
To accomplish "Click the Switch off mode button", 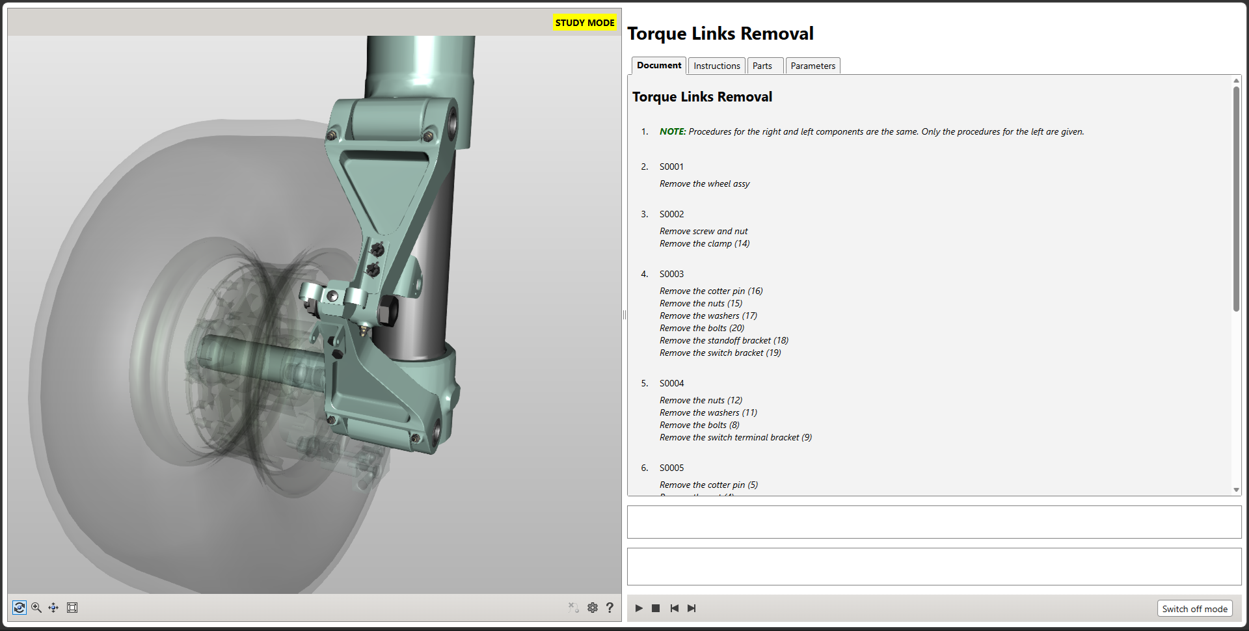I will 1194,609.
